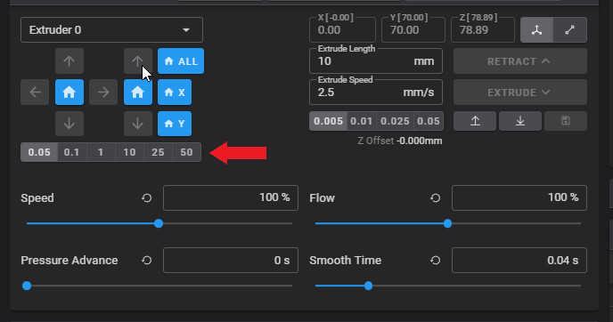This screenshot has width=613, height=322.
Task: Click the XY home icon button
Action: pyautogui.click(x=69, y=93)
